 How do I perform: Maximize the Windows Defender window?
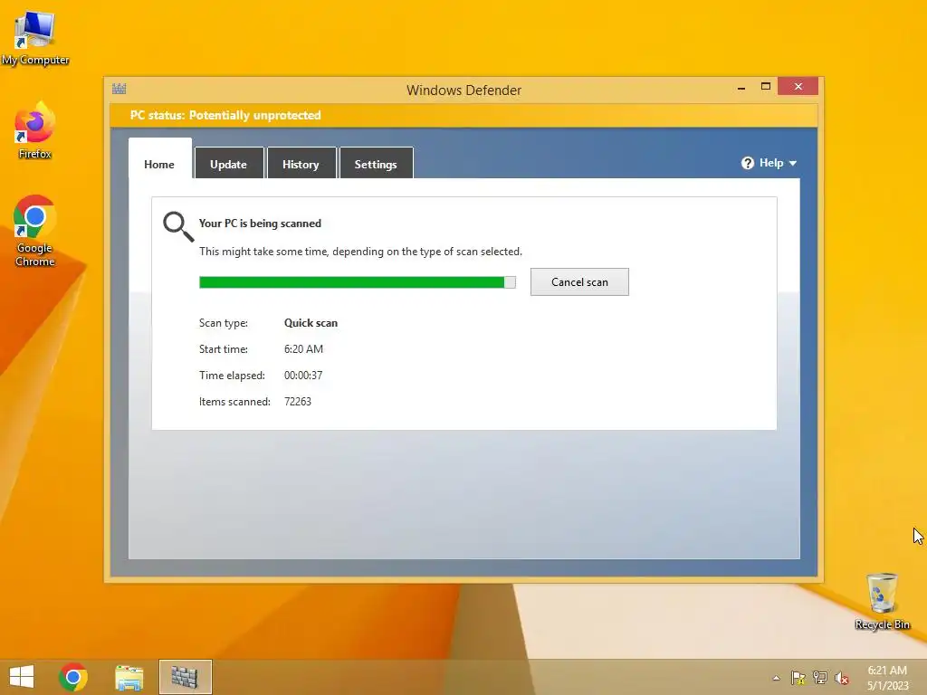coord(766,86)
